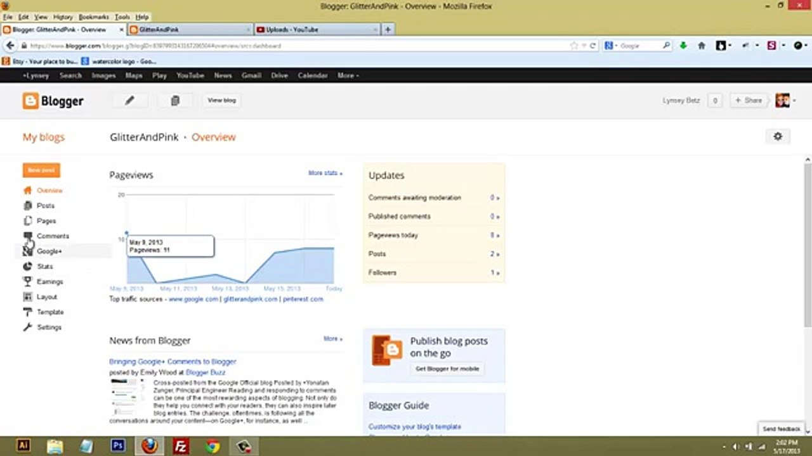Switch to the GlitterAndPink tab

coord(190,29)
